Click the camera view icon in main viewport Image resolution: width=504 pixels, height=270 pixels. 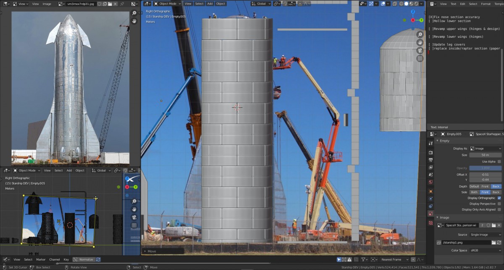coord(420,50)
